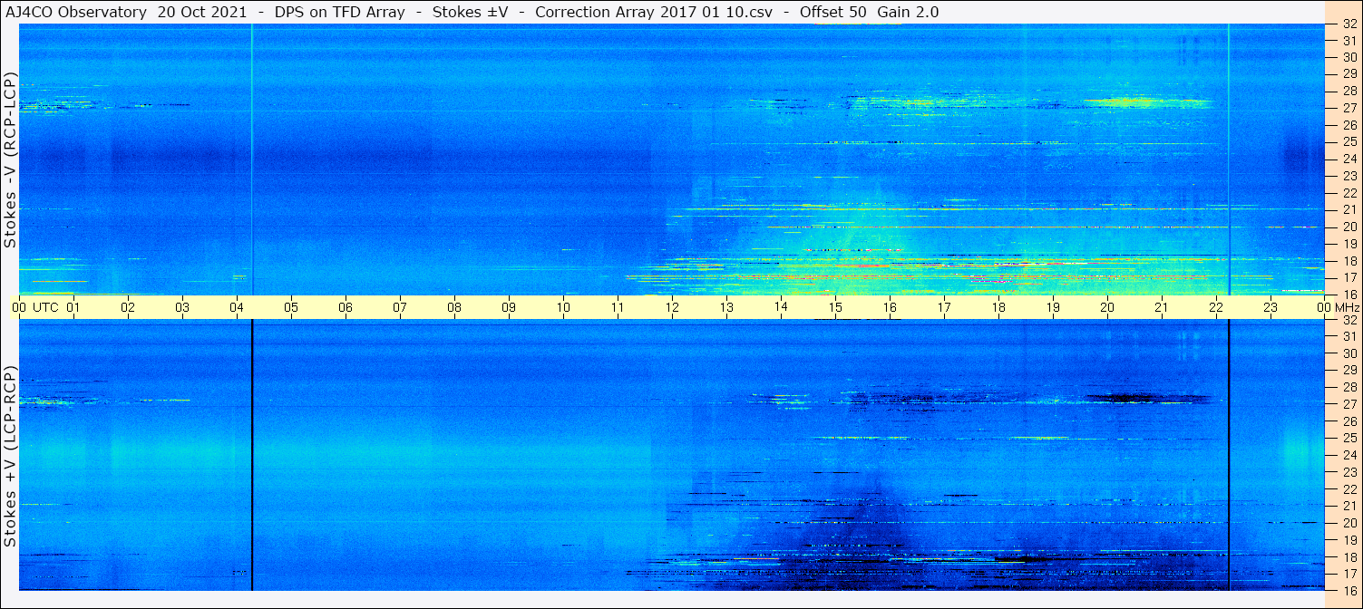
Task: Pick the 04 hour tick on time axis
Action: click(x=237, y=307)
